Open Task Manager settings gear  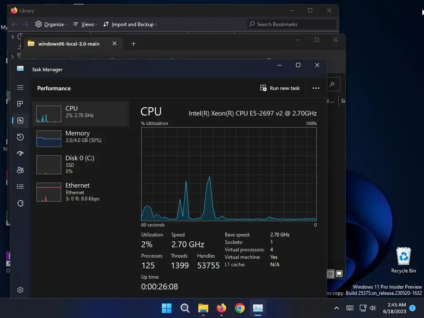point(20,290)
